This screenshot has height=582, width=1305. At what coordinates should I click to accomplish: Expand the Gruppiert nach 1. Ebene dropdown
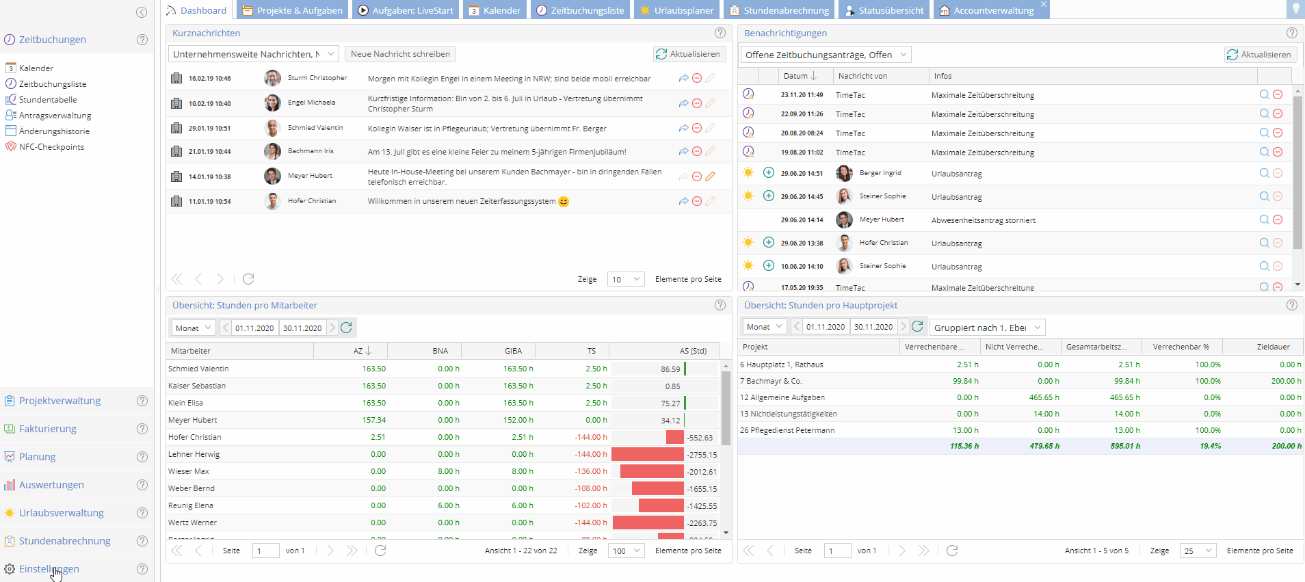coord(987,328)
